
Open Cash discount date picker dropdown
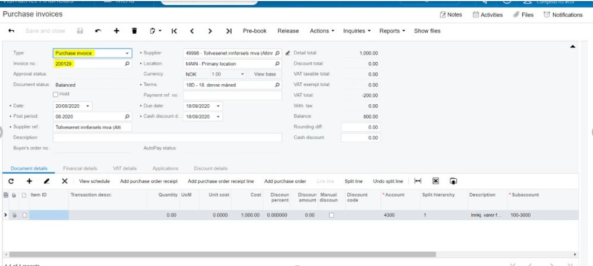[218, 117]
